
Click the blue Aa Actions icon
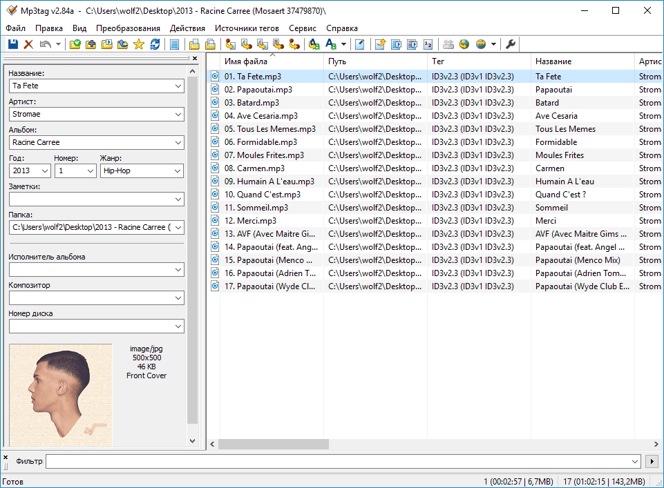[331, 44]
